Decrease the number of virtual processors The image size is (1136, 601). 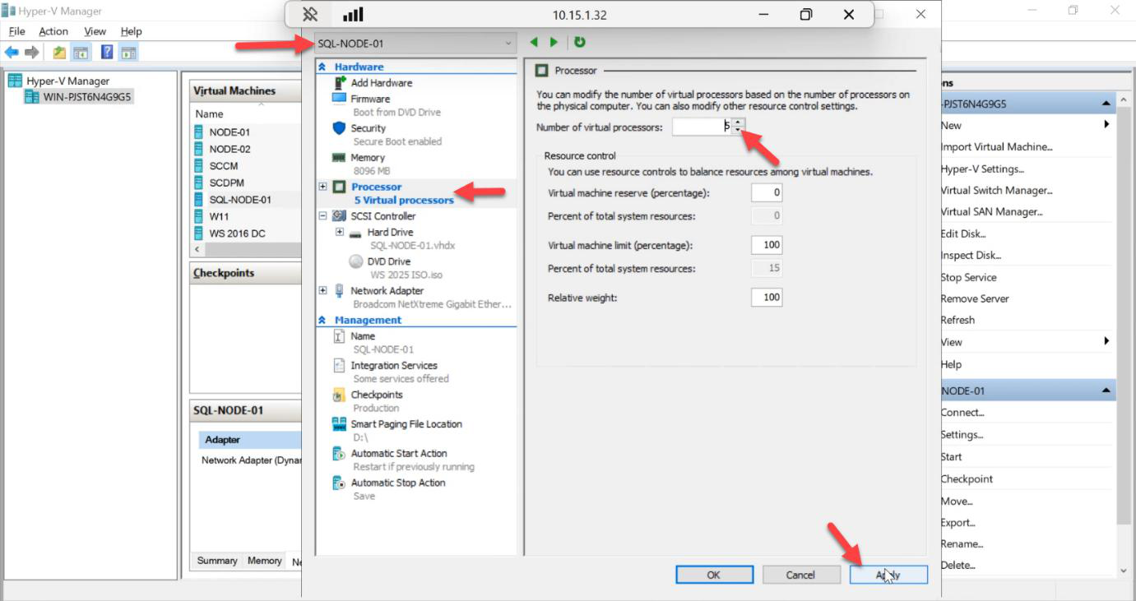738,131
